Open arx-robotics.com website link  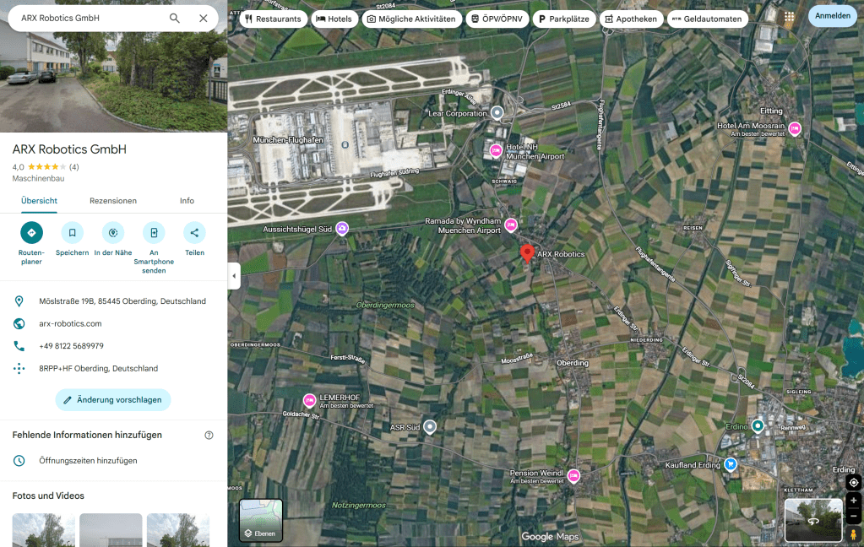click(70, 323)
